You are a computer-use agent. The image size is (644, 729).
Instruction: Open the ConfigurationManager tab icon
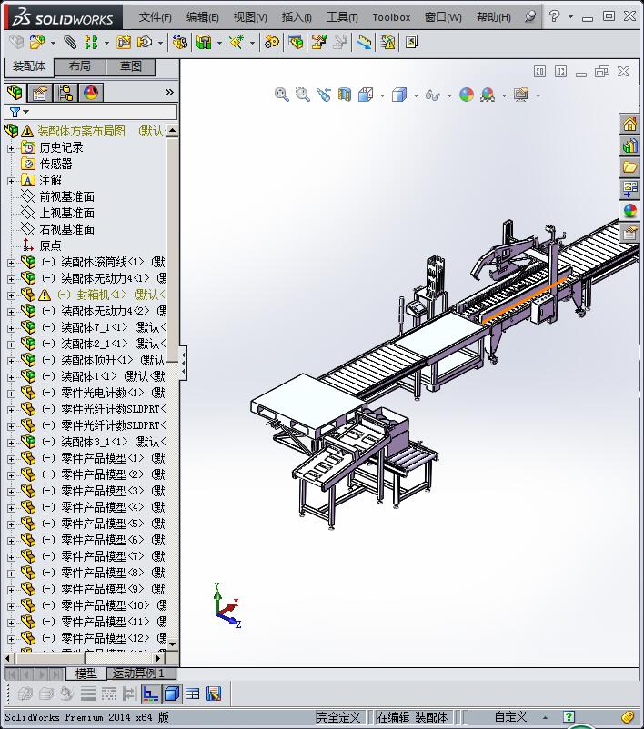pyautogui.click(x=65, y=93)
